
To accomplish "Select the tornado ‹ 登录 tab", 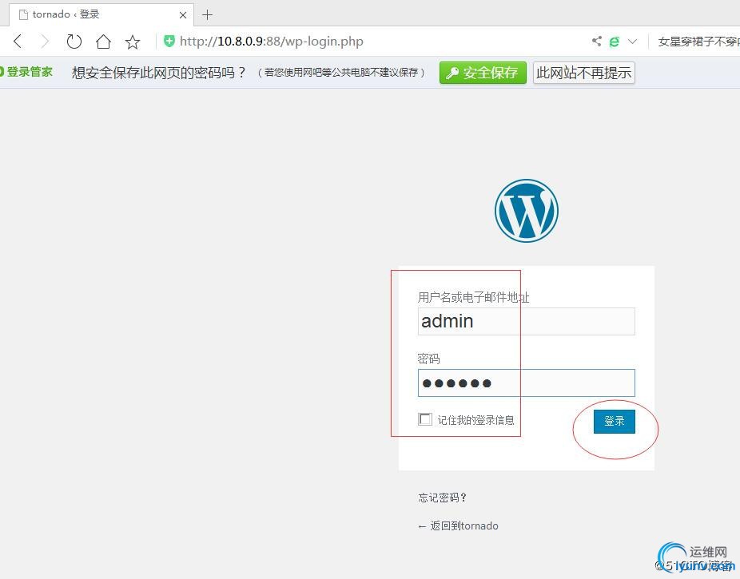I will tap(101, 14).
